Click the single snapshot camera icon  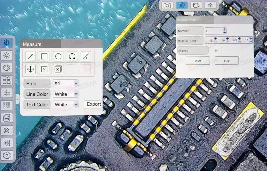pyautogui.click(x=167, y=5)
